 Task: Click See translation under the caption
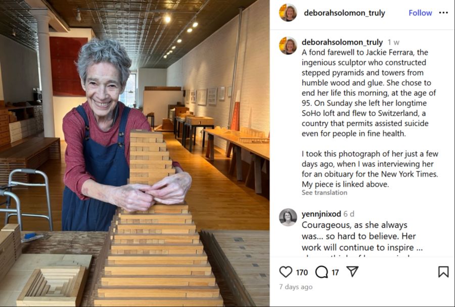pos(324,192)
